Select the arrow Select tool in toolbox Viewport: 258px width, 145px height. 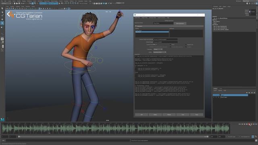tap(2, 8)
